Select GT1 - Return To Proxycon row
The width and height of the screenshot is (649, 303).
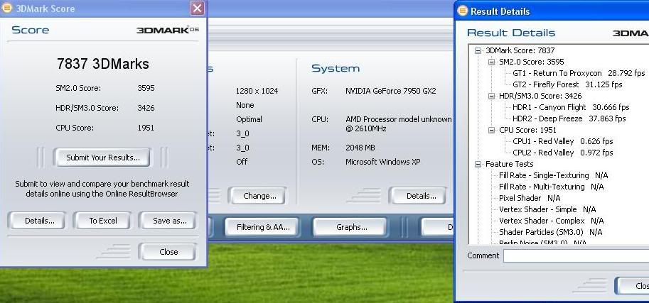(579, 73)
